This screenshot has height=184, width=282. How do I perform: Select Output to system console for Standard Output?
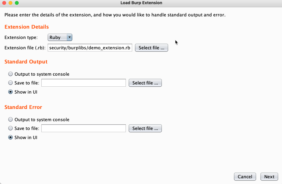click(x=10, y=73)
